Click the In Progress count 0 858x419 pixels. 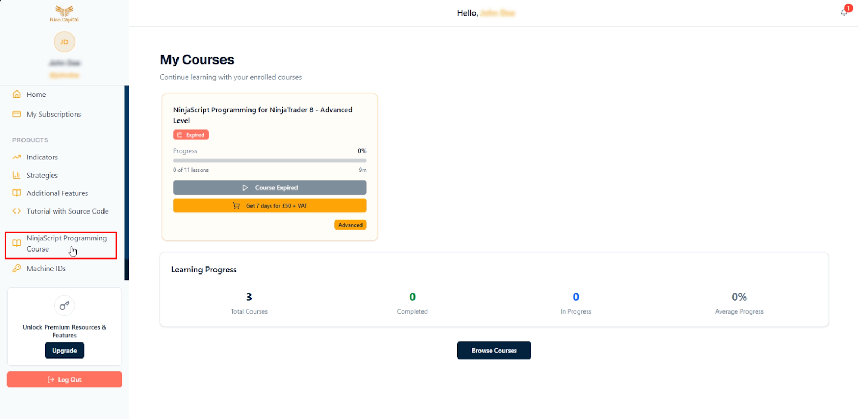[576, 297]
